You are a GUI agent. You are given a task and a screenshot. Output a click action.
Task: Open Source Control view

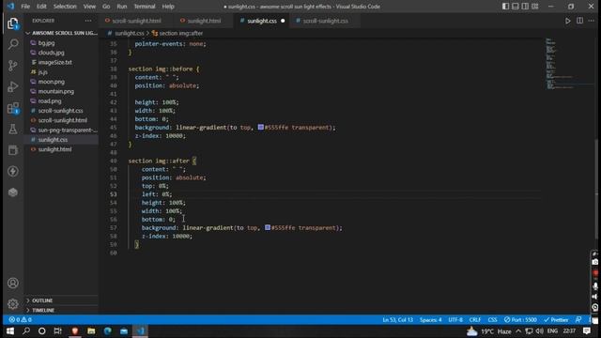click(13, 66)
